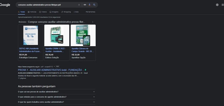Image resolution: width=224 pixels, height=106 pixels.
Task: Expand 'O que estudar para o concurso' question
Action: 94,97
